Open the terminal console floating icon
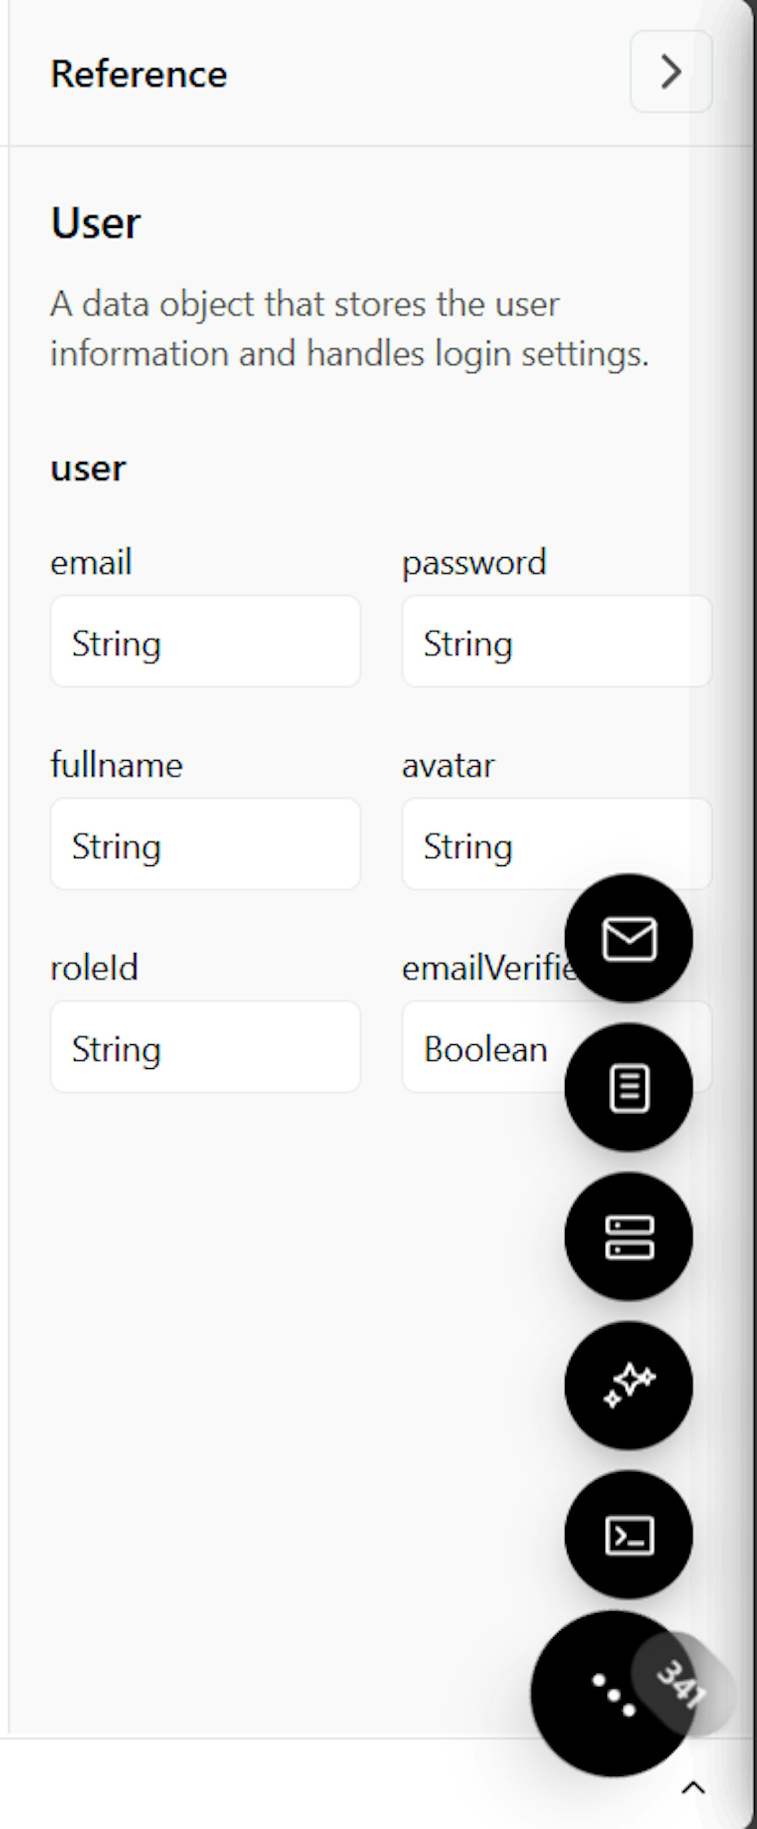Image resolution: width=757 pixels, height=1829 pixels. pos(629,1534)
